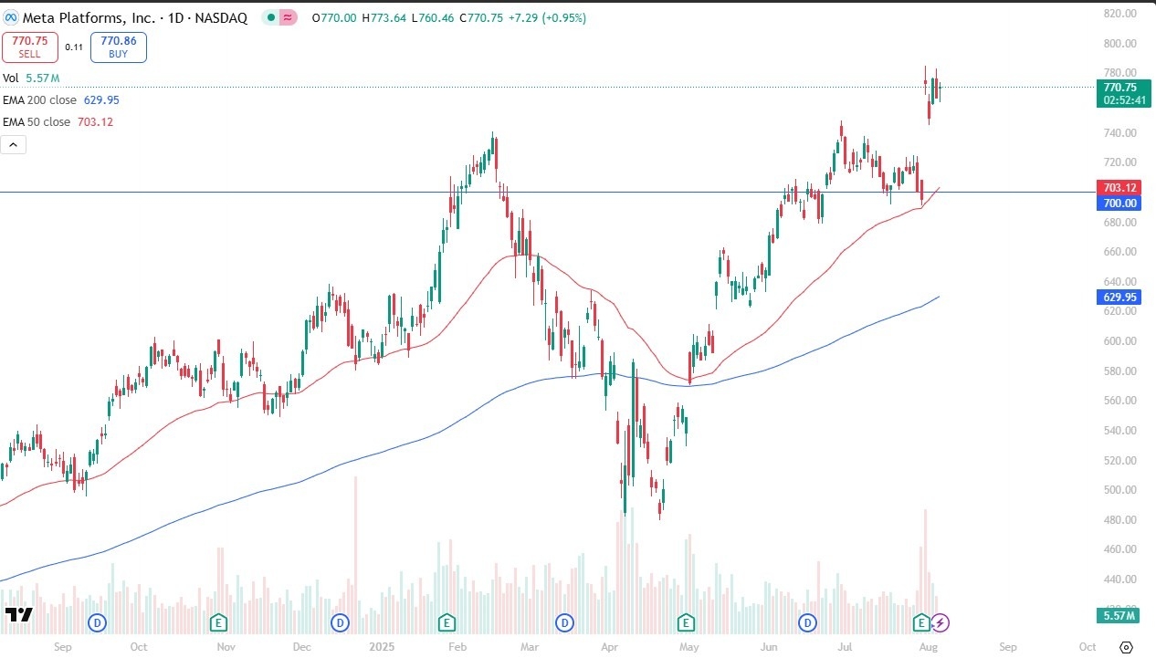Image resolution: width=1156 pixels, height=658 pixels.
Task: Click the pink approximately-equal data icon
Action: (289, 18)
